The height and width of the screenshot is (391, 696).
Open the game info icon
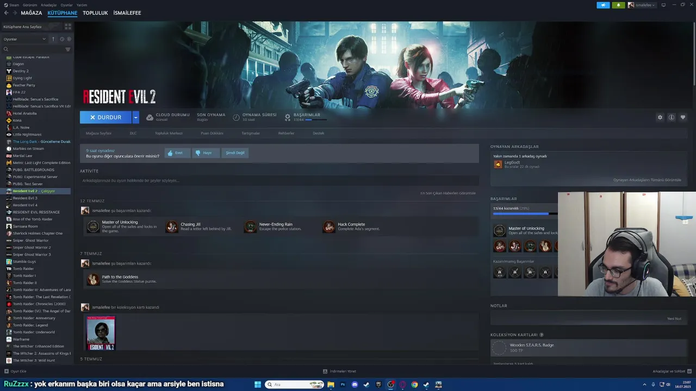coord(672,117)
